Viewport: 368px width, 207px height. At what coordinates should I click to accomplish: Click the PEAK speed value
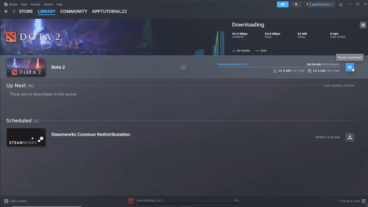[x=272, y=34]
